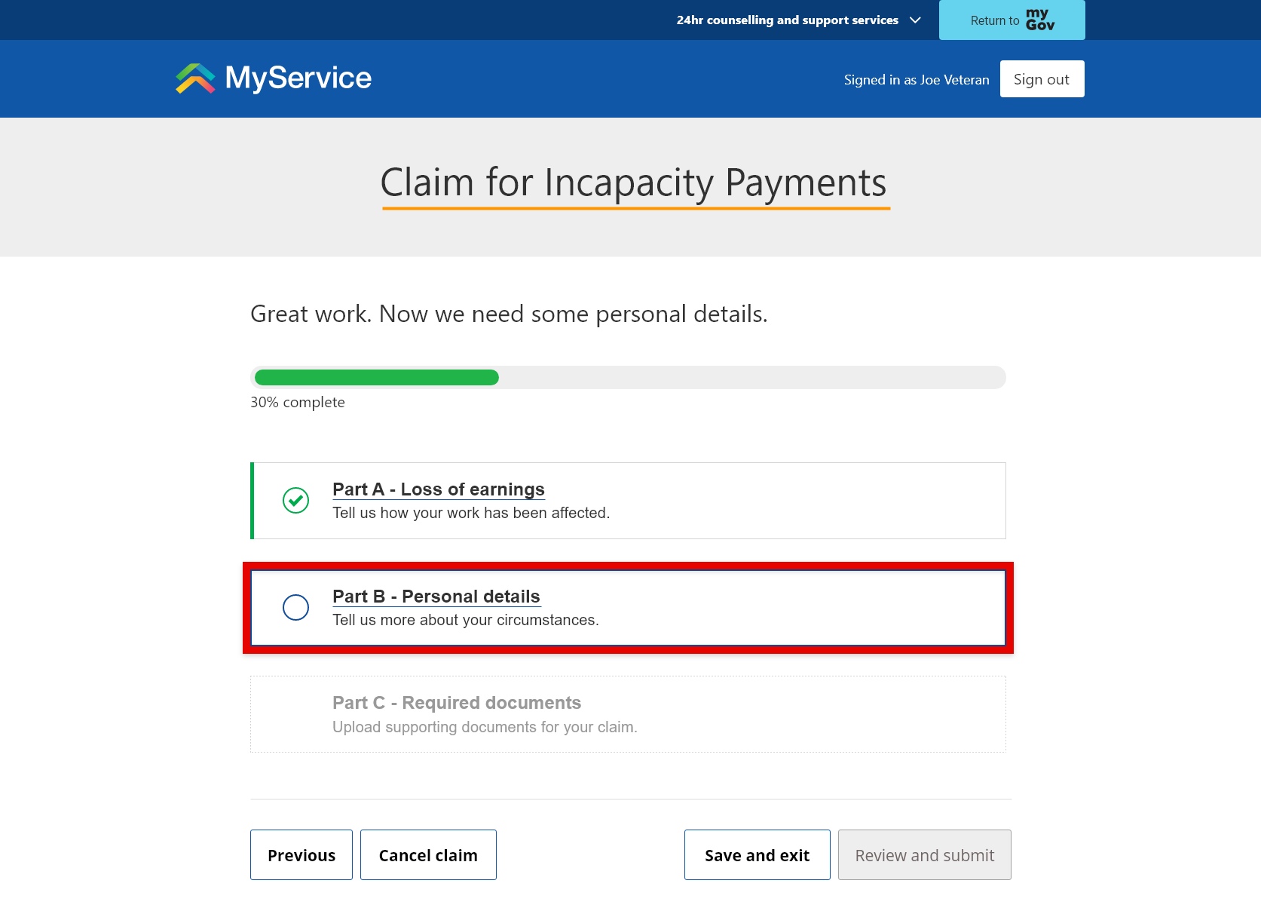Click Save and exit
Image resolution: width=1261 pixels, height=914 pixels.
[757, 855]
